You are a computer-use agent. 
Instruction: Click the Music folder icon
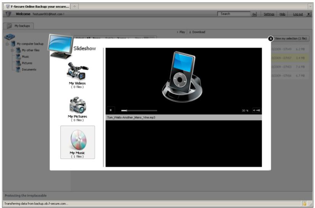18,56
